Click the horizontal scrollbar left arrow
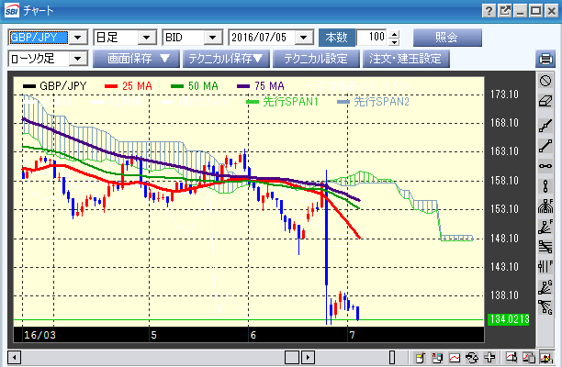 click(15, 357)
